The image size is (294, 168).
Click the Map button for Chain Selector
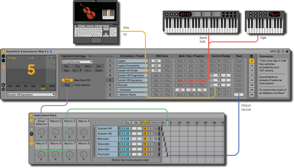click(67, 85)
